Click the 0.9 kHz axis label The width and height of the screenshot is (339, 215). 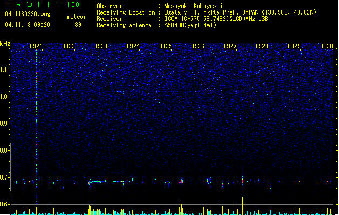tap(5, 124)
